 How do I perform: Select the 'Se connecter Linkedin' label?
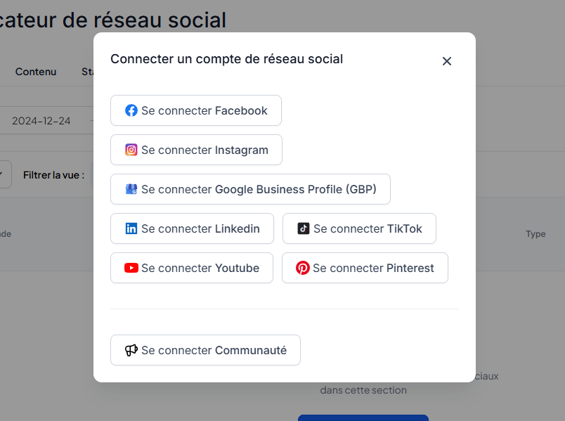coord(200,228)
